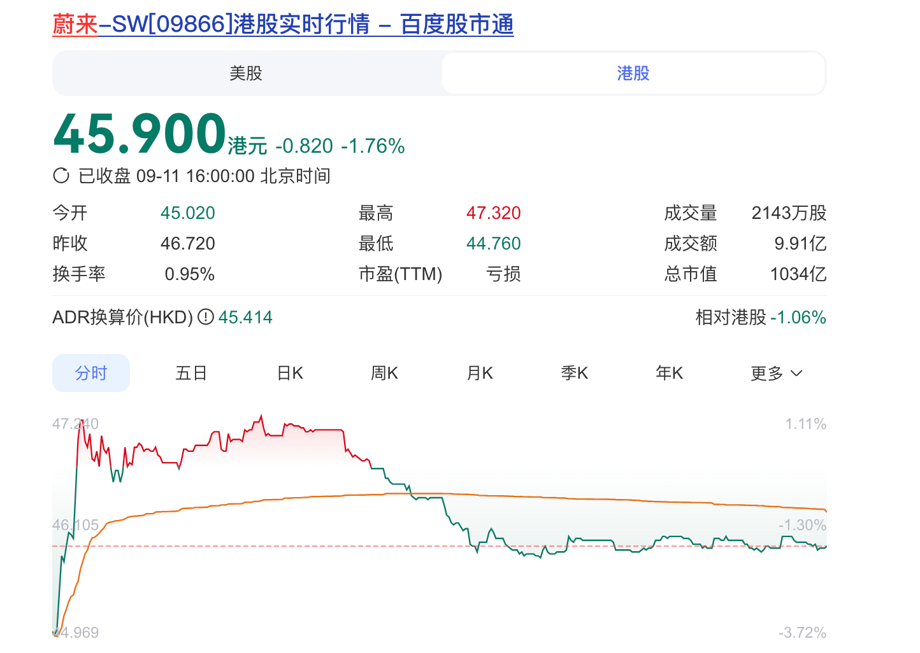Click the 相对港股 -1.06% value
The height and width of the screenshot is (653, 920).
[x=798, y=317]
